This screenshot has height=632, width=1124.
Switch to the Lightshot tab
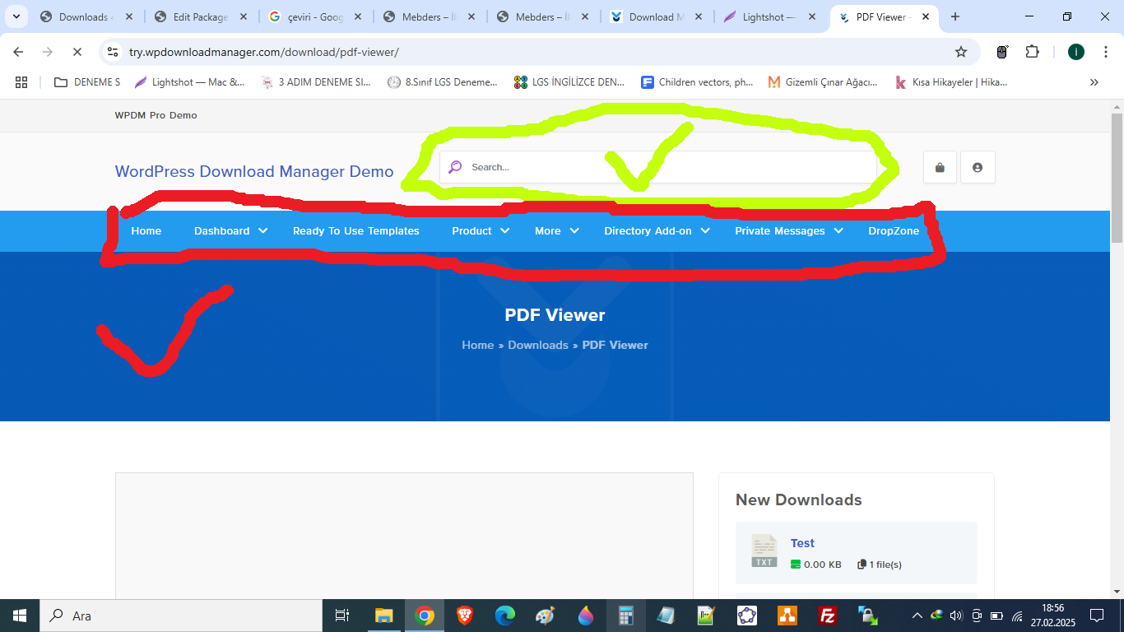[x=769, y=16]
